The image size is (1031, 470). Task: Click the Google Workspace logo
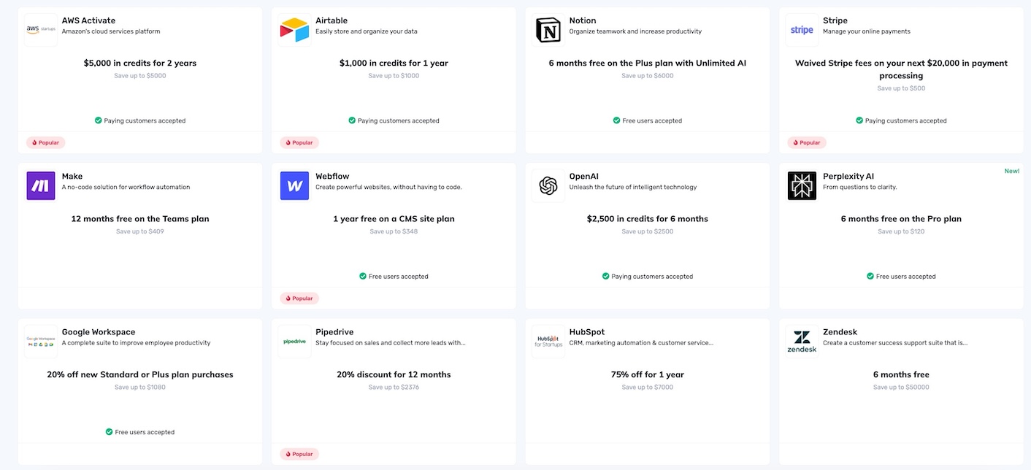tap(41, 342)
